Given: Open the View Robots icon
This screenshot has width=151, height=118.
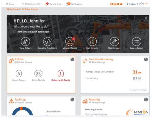Looking at the screenshot, I should click(25, 41).
